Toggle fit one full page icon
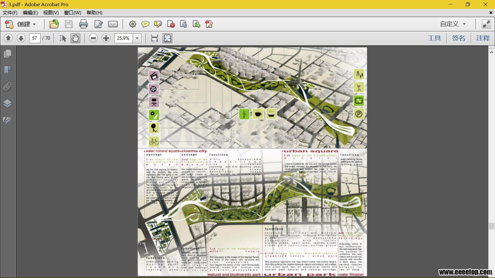Screen dimensions: 495x278 pos(167,38)
